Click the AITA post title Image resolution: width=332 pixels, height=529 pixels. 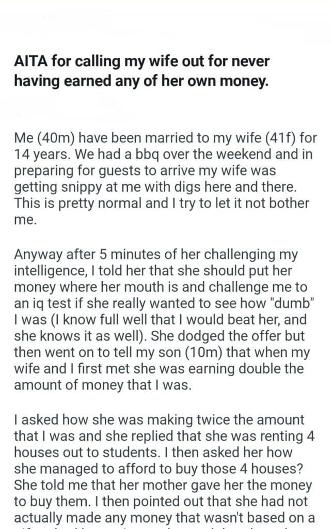[142, 72]
